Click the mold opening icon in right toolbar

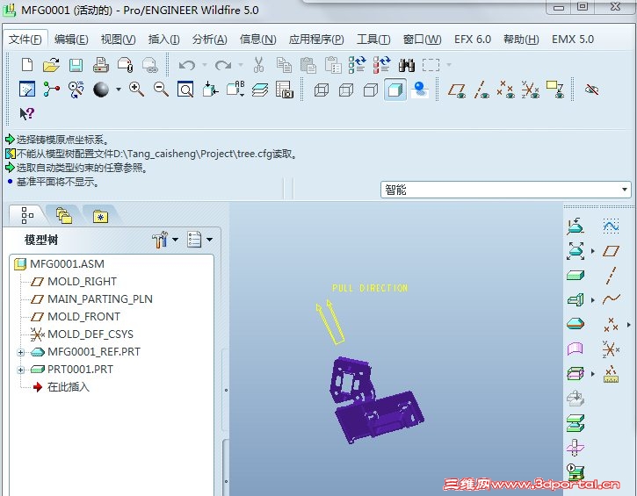point(575,423)
